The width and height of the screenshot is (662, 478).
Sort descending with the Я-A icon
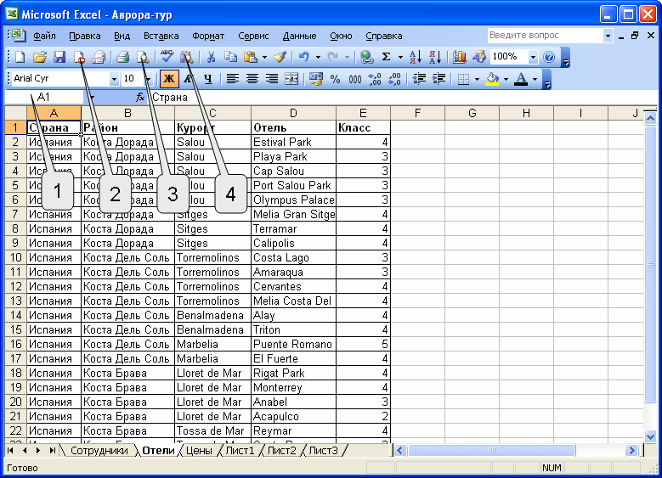point(435,57)
